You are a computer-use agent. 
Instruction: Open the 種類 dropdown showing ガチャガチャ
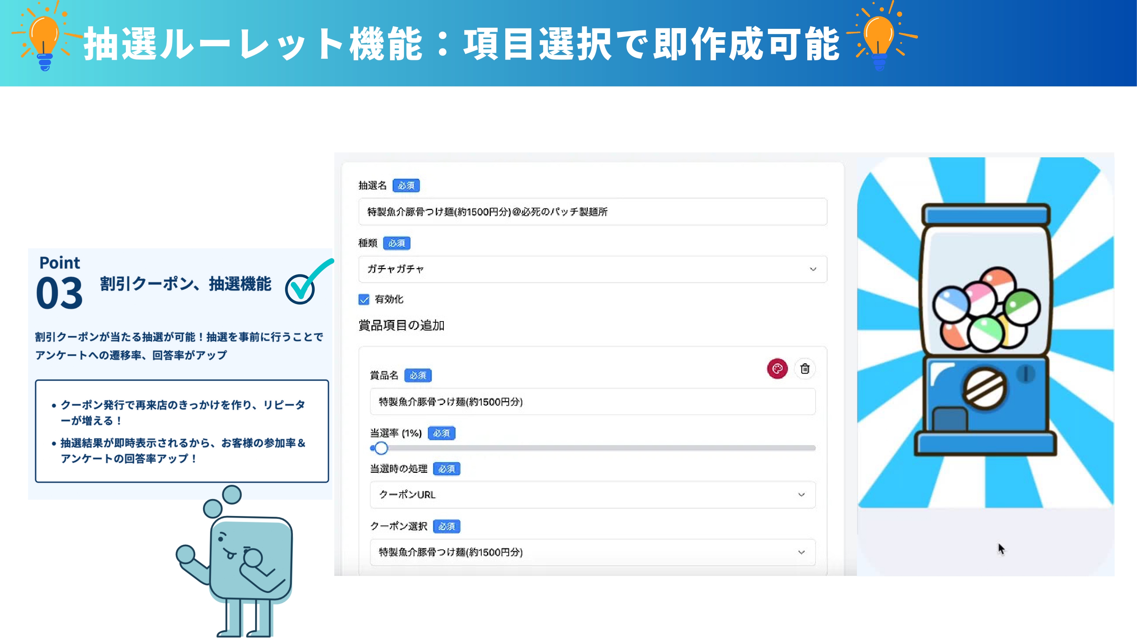point(592,269)
